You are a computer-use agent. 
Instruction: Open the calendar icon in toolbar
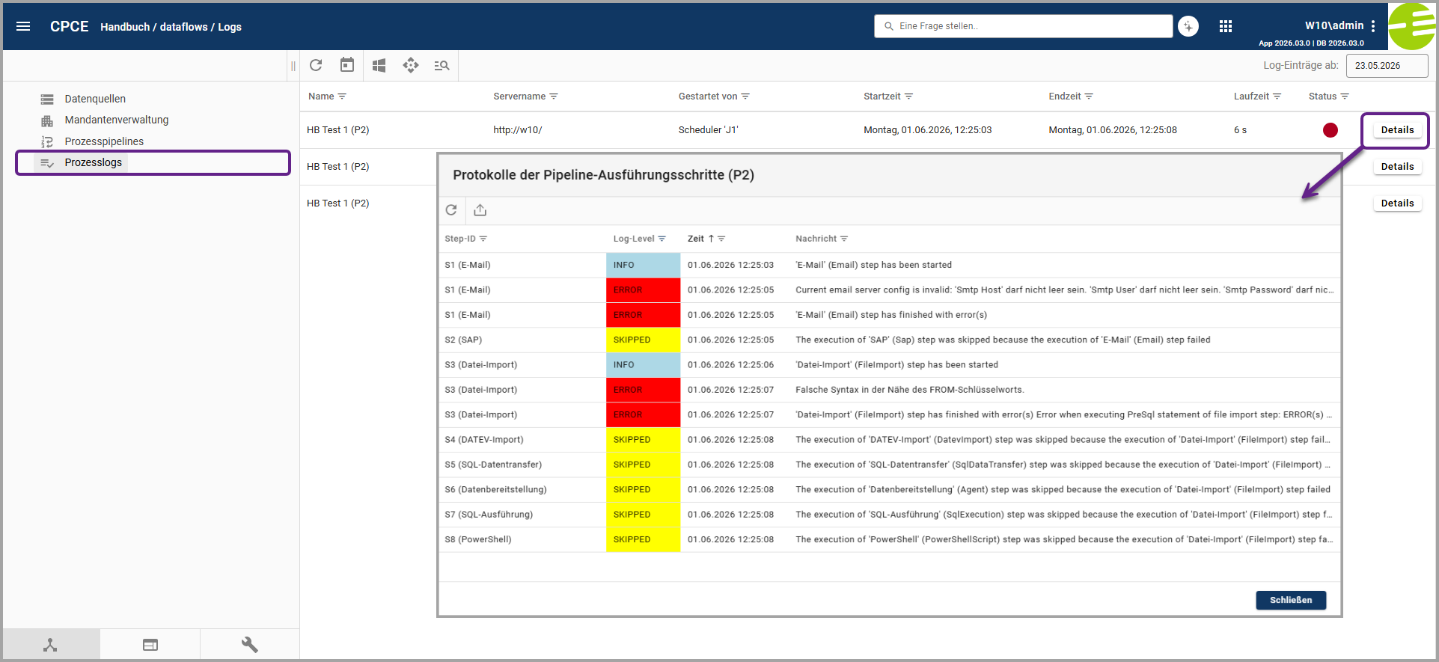point(347,65)
